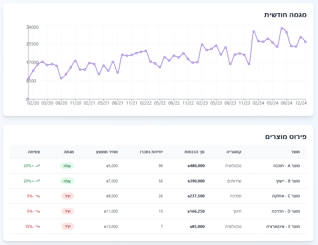318x245 pixels.
Task: Select the צמיחה column header
Action: 34,152
